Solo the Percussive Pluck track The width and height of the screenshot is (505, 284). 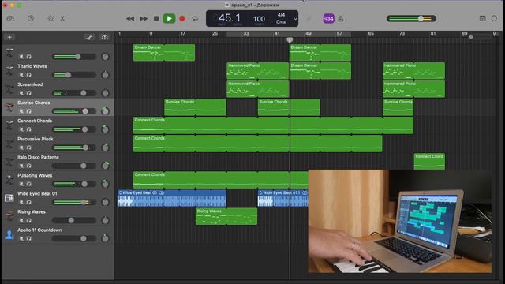point(29,148)
